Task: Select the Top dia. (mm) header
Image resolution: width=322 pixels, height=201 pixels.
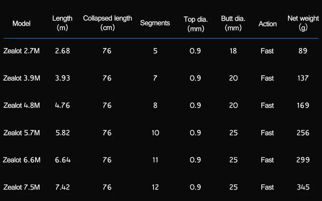Action: [x=196, y=24]
